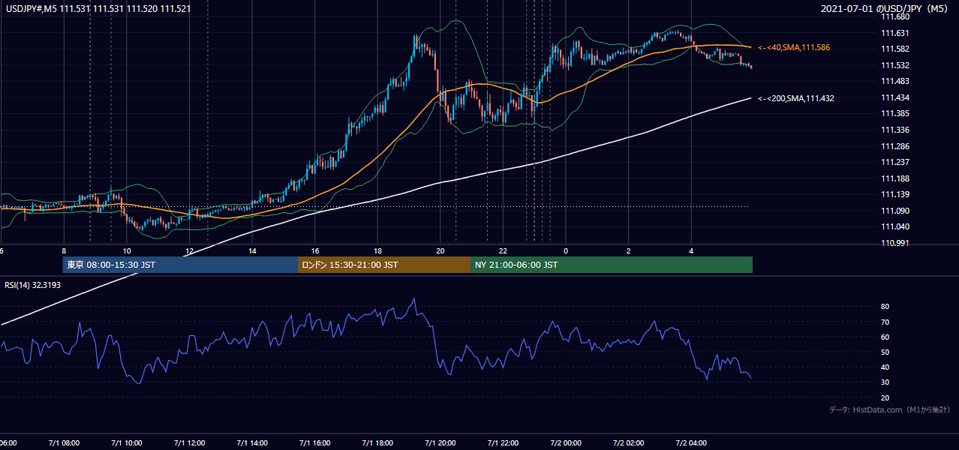Click the RSI(14) 32.3193 indicator label

[33, 285]
